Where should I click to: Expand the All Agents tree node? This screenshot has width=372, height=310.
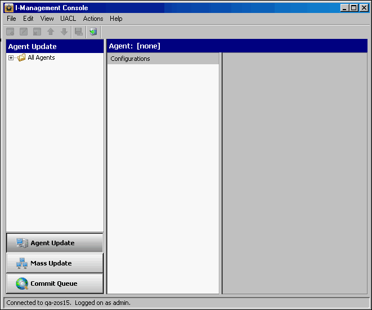pyautogui.click(x=11, y=57)
